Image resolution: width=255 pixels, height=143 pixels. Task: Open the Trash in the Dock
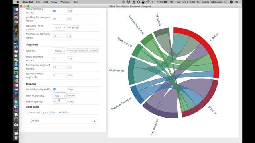tap(16, 138)
